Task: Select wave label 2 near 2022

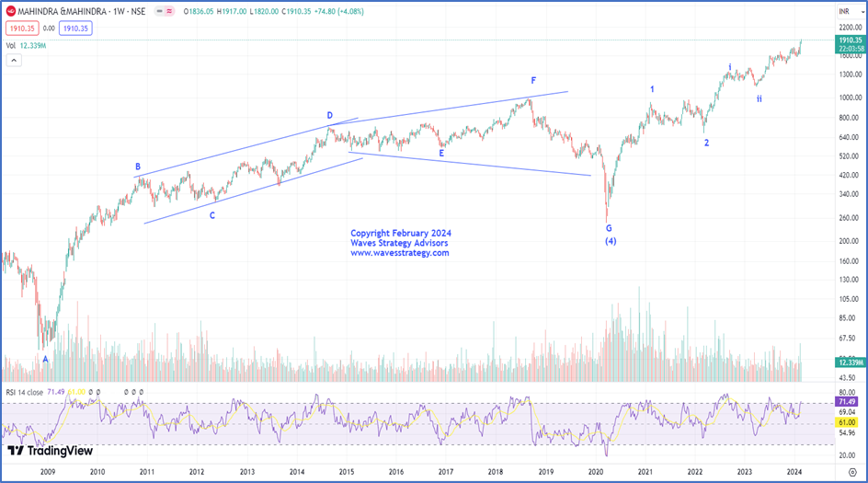Action: coord(706,143)
